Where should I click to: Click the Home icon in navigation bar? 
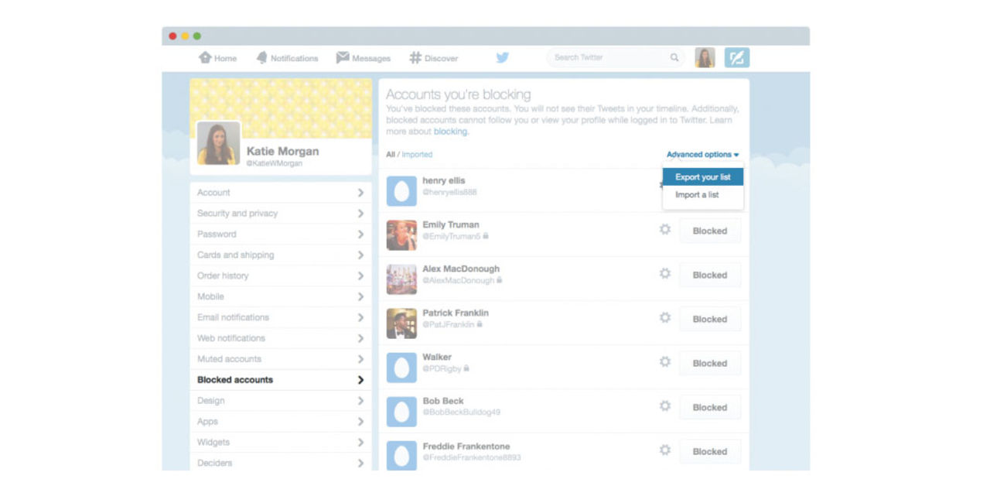[205, 58]
